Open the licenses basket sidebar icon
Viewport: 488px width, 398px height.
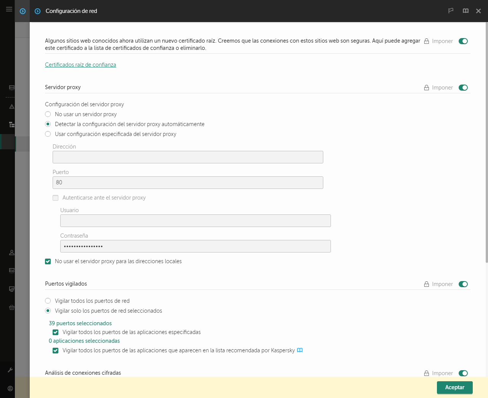tap(11, 307)
